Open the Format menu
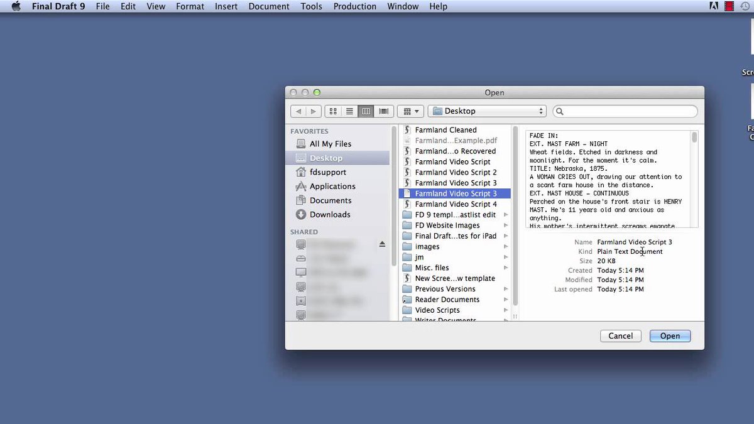Screen dimensions: 754x424 [x=190, y=6]
